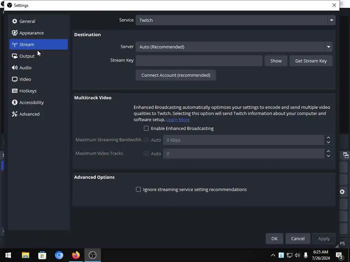Select the Stream settings category
The height and width of the screenshot is (262, 350).
pos(38,44)
